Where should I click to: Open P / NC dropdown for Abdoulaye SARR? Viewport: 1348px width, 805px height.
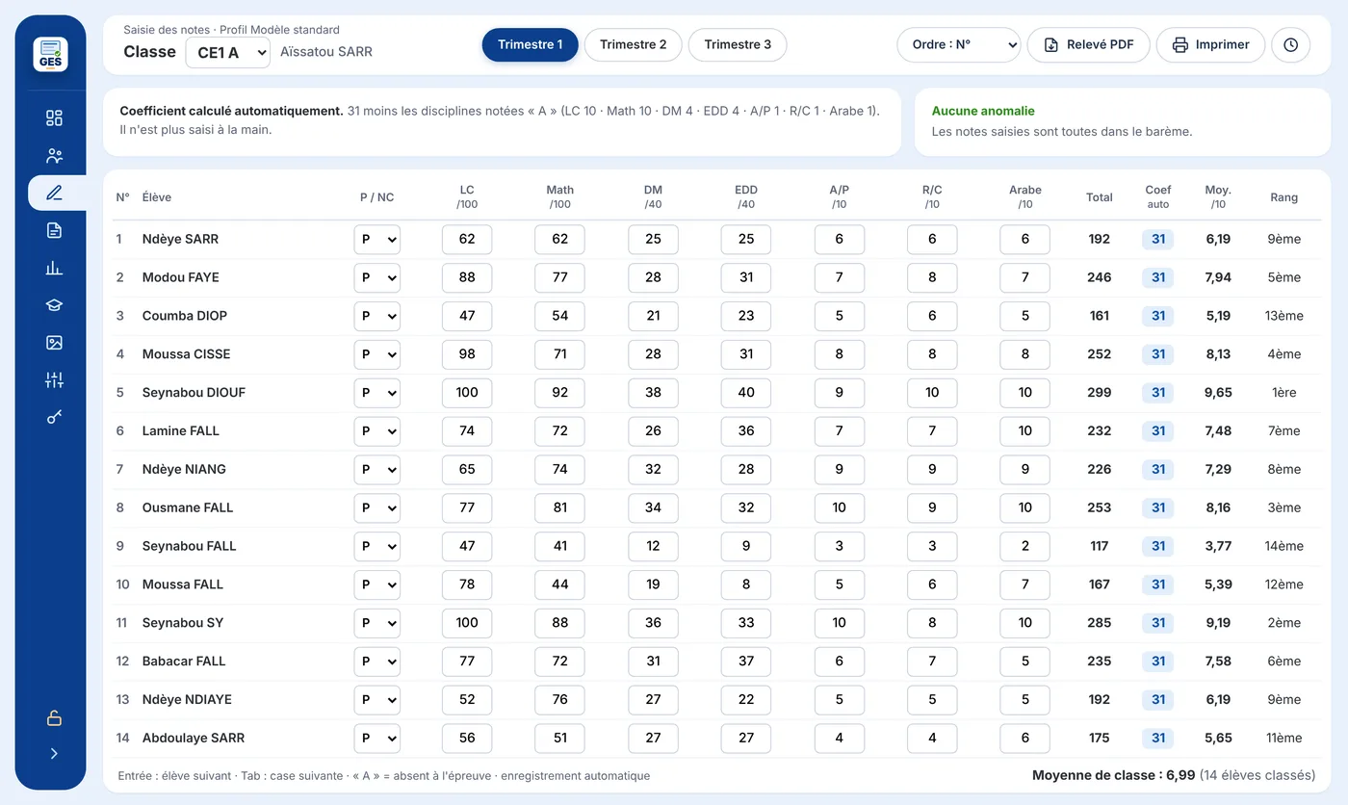coord(377,739)
